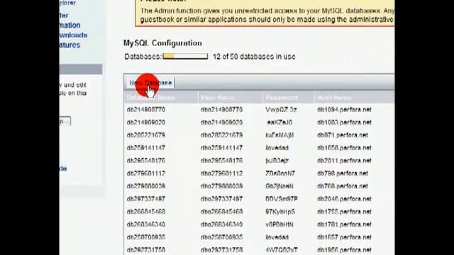Select database name db285221679
This screenshot has width=454, height=255.
point(146,135)
